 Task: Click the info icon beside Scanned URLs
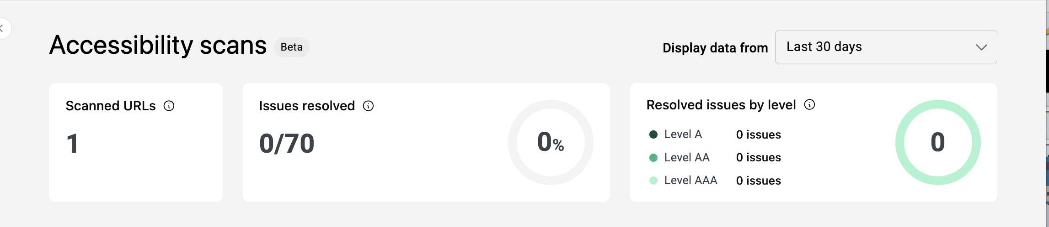click(169, 106)
